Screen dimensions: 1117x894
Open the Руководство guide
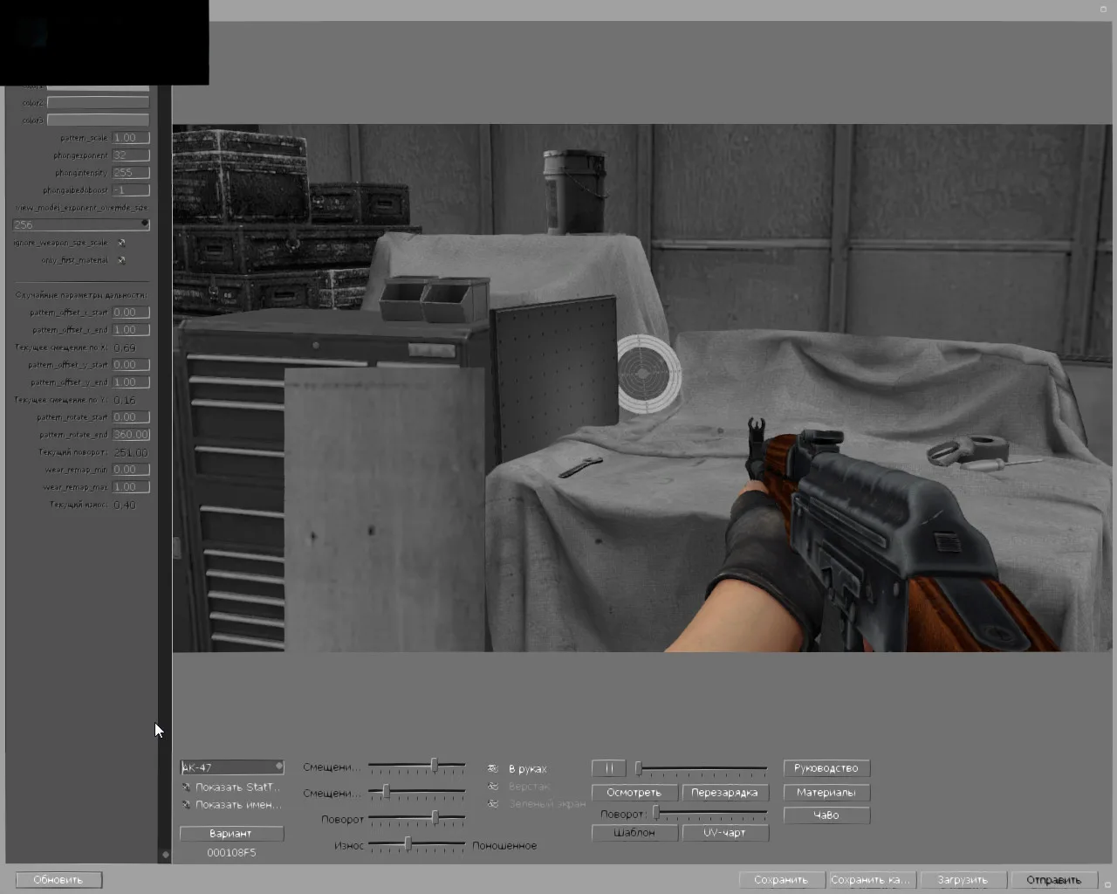point(826,767)
